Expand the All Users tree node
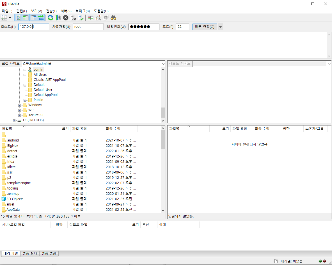Image resolution: width=332 pixels, height=265 pixels. pyautogui.click(x=25, y=75)
